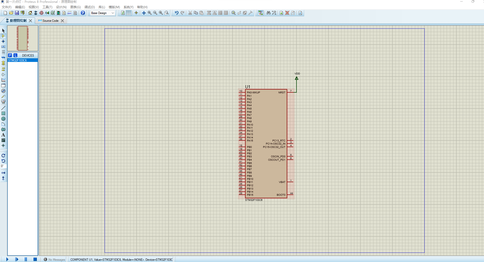Open the Graph Mode tool
Image resolution: width=484 pixels, height=262 pixels.
[x=3, y=80]
